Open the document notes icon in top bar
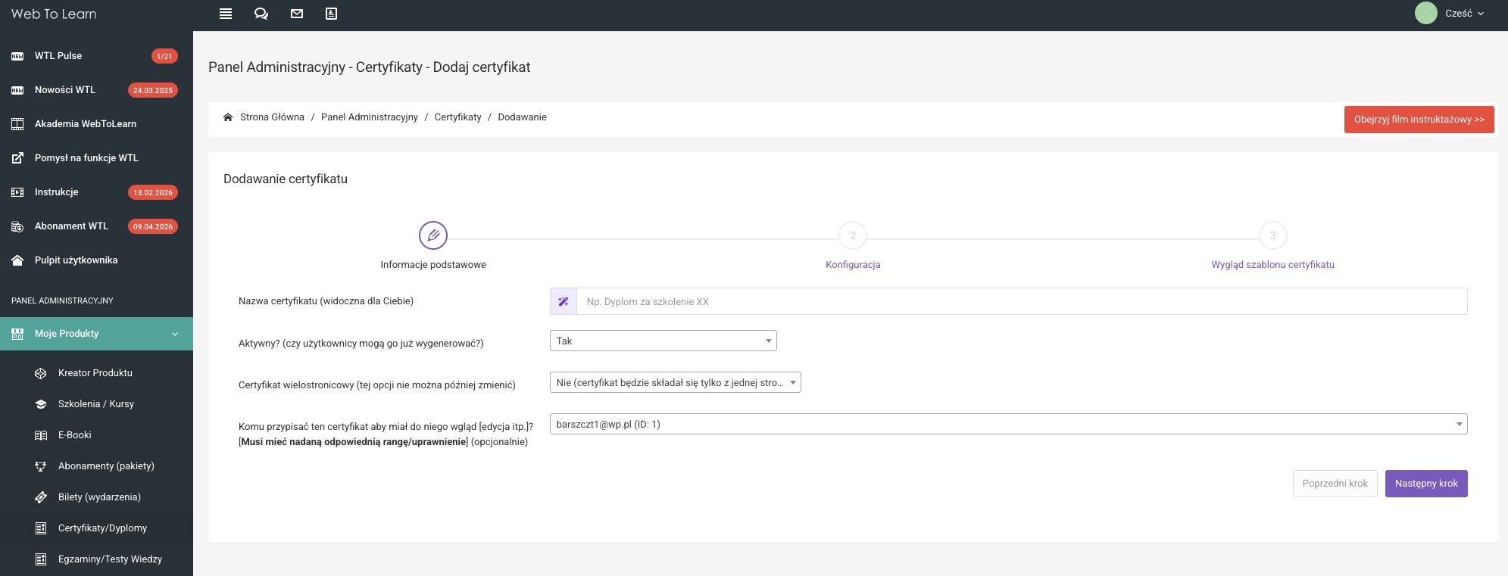Screen dimensions: 1508x576 click(331, 14)
